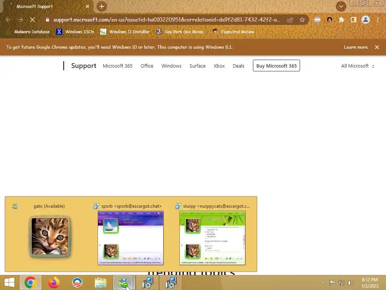
Task: Bookmark this page with the star icon
Action: 302,20
